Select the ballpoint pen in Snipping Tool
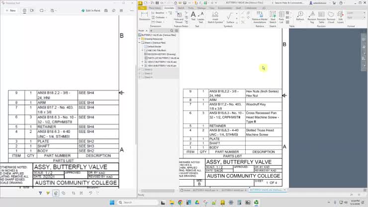 (x=40, y=193)
